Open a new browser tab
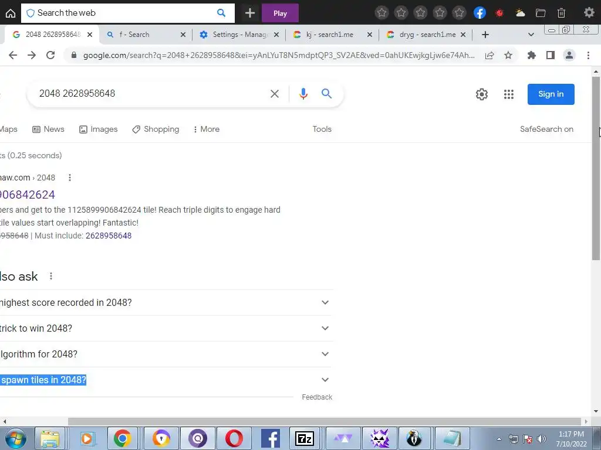This screenshot has width=601, height=450. 485,35
